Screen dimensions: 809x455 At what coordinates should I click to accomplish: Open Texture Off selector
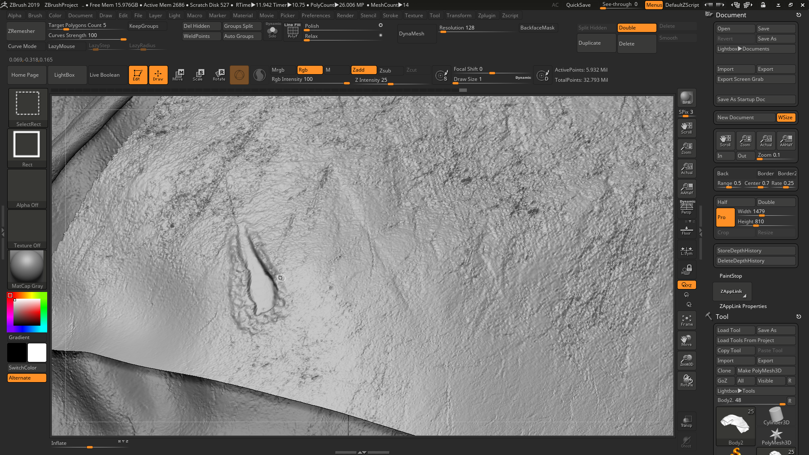(x=27, y=229)
